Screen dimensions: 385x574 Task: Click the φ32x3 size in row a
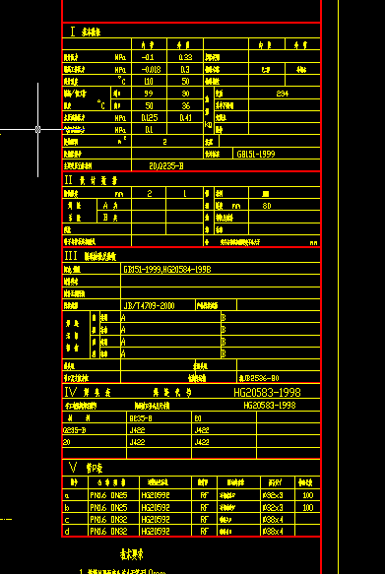273,495
